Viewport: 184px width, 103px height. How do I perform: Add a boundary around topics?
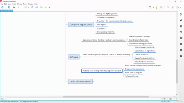tap(37, 7)
